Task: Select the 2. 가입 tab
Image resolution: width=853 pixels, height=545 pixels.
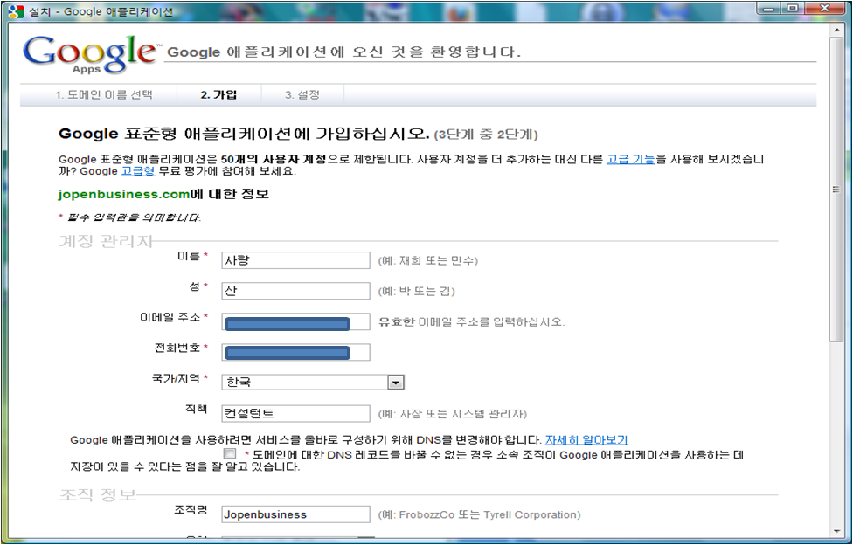Action: click(218, 94)
